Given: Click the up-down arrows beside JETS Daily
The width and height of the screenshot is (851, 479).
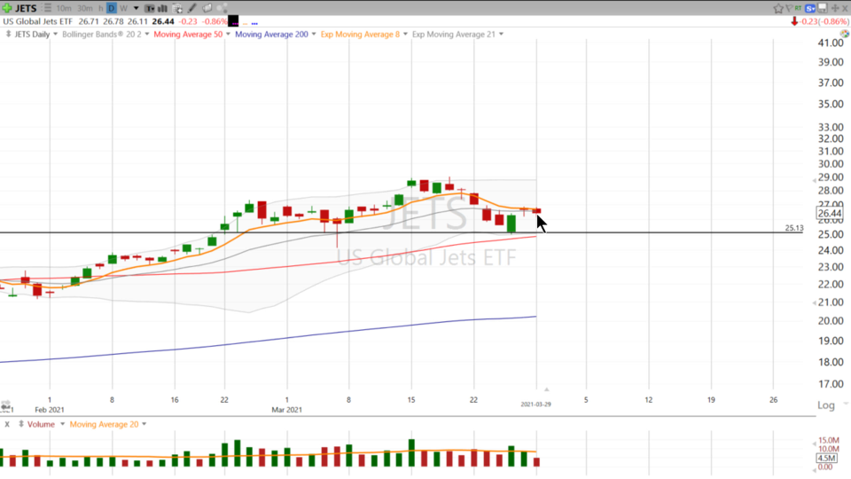Looking at the screenshot, I should tap(8, 35).
